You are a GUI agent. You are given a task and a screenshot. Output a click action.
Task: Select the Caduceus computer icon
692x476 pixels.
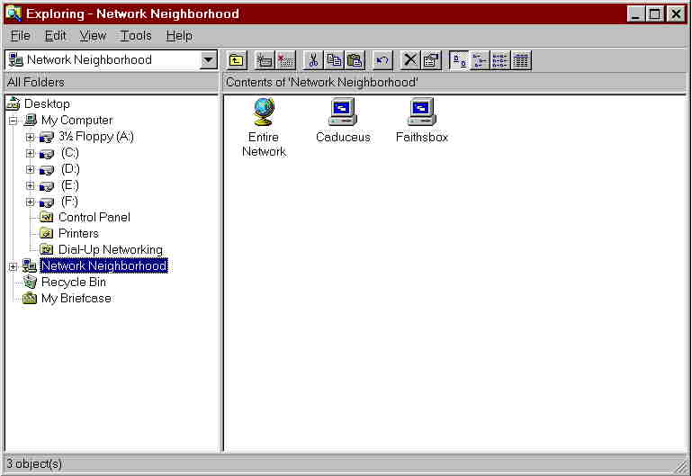pos(343,112)
